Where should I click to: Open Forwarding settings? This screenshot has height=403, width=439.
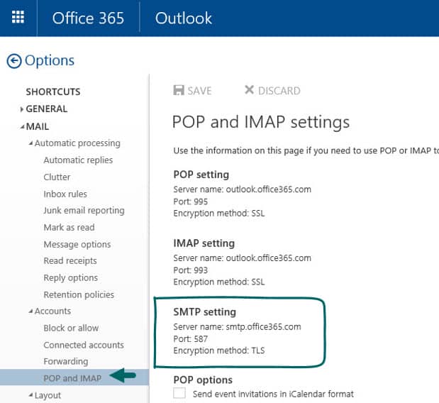point(66,362)
